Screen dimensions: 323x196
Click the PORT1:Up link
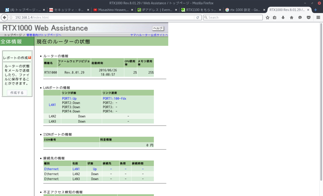[69, 98]
